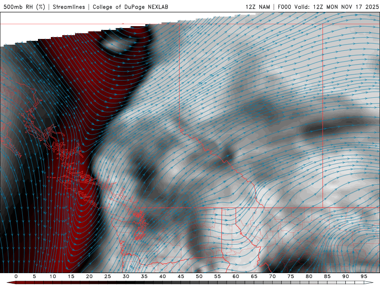The height and width of the screenshot is (285, 380).
Task: Click the 10 value on the color scale
Action: coord(53,276)
